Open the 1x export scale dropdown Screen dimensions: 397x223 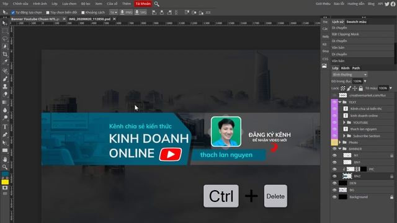pyautogui.click(x=114, y=12)
